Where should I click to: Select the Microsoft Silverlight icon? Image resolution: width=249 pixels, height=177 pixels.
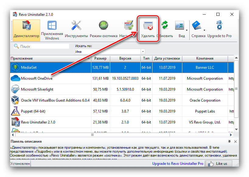coord(16,89)
